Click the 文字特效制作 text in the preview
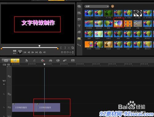 tap(38, 23)
